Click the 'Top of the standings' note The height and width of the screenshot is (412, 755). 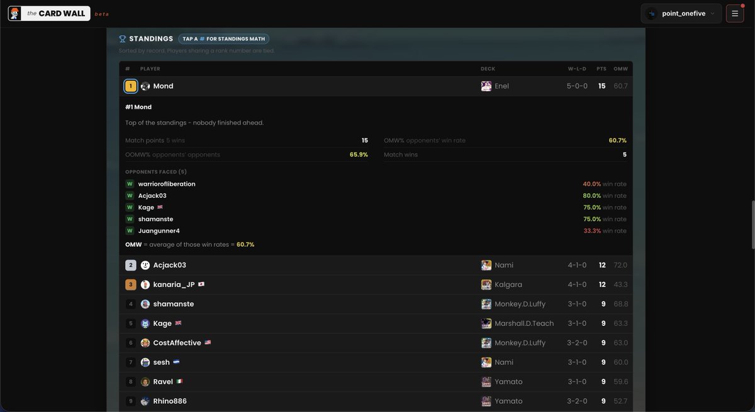[x=194, y=122]
